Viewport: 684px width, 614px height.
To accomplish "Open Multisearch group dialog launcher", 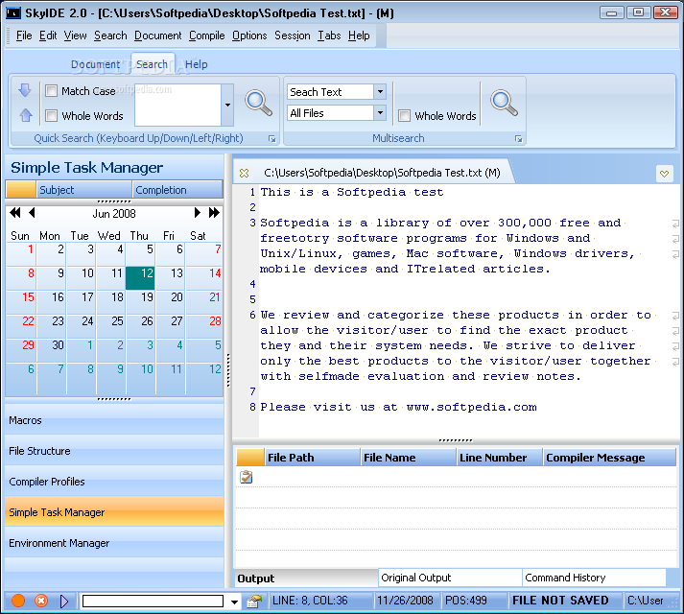I will pos(518,139).
